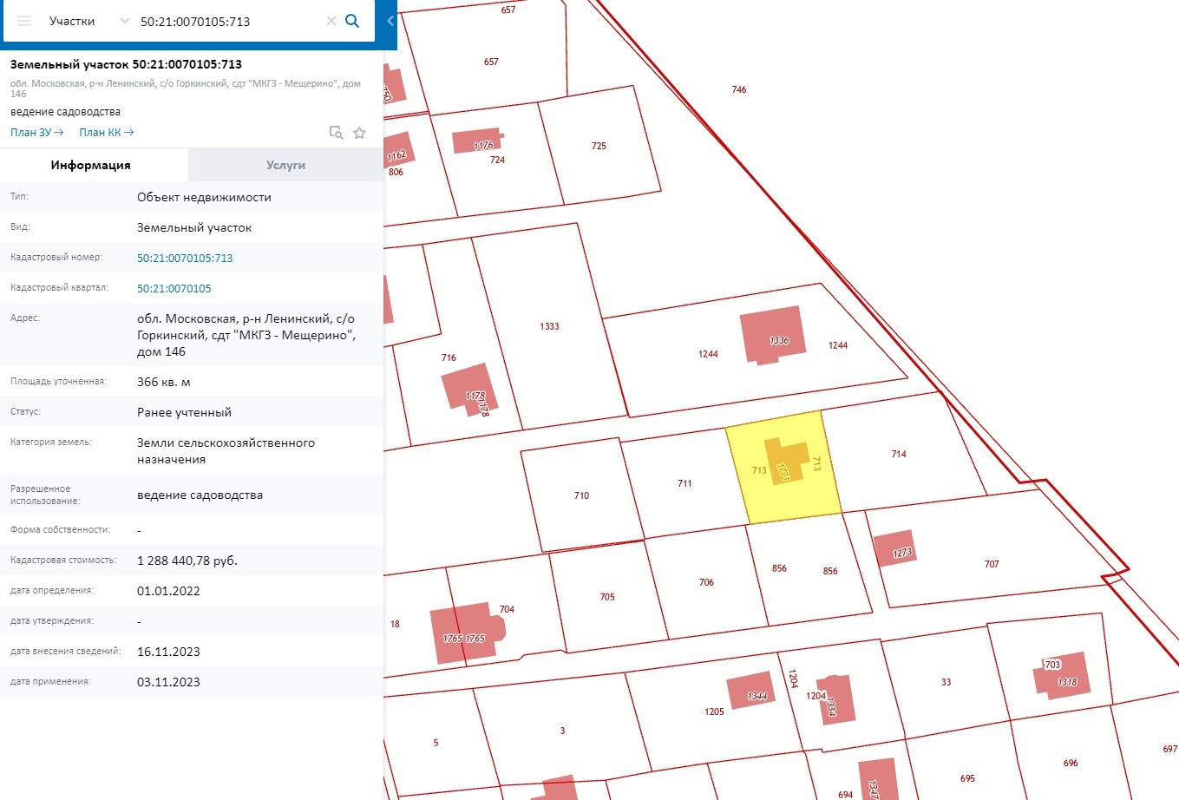Select parcel 695 on the map
Image resolution: width=1179 pixels, height=800 pixels.
[x=967, y=778]
